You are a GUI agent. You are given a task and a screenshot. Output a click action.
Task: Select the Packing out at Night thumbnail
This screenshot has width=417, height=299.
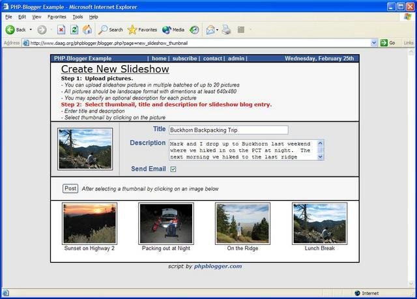[x=166, y=223]
